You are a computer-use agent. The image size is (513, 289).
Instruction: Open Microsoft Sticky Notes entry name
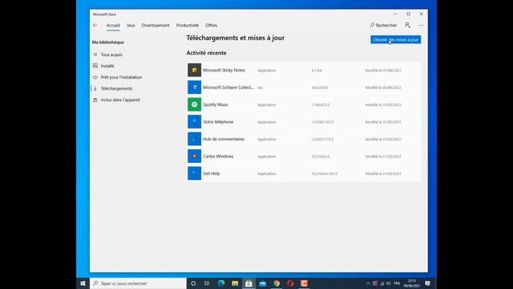coord(224,70)
